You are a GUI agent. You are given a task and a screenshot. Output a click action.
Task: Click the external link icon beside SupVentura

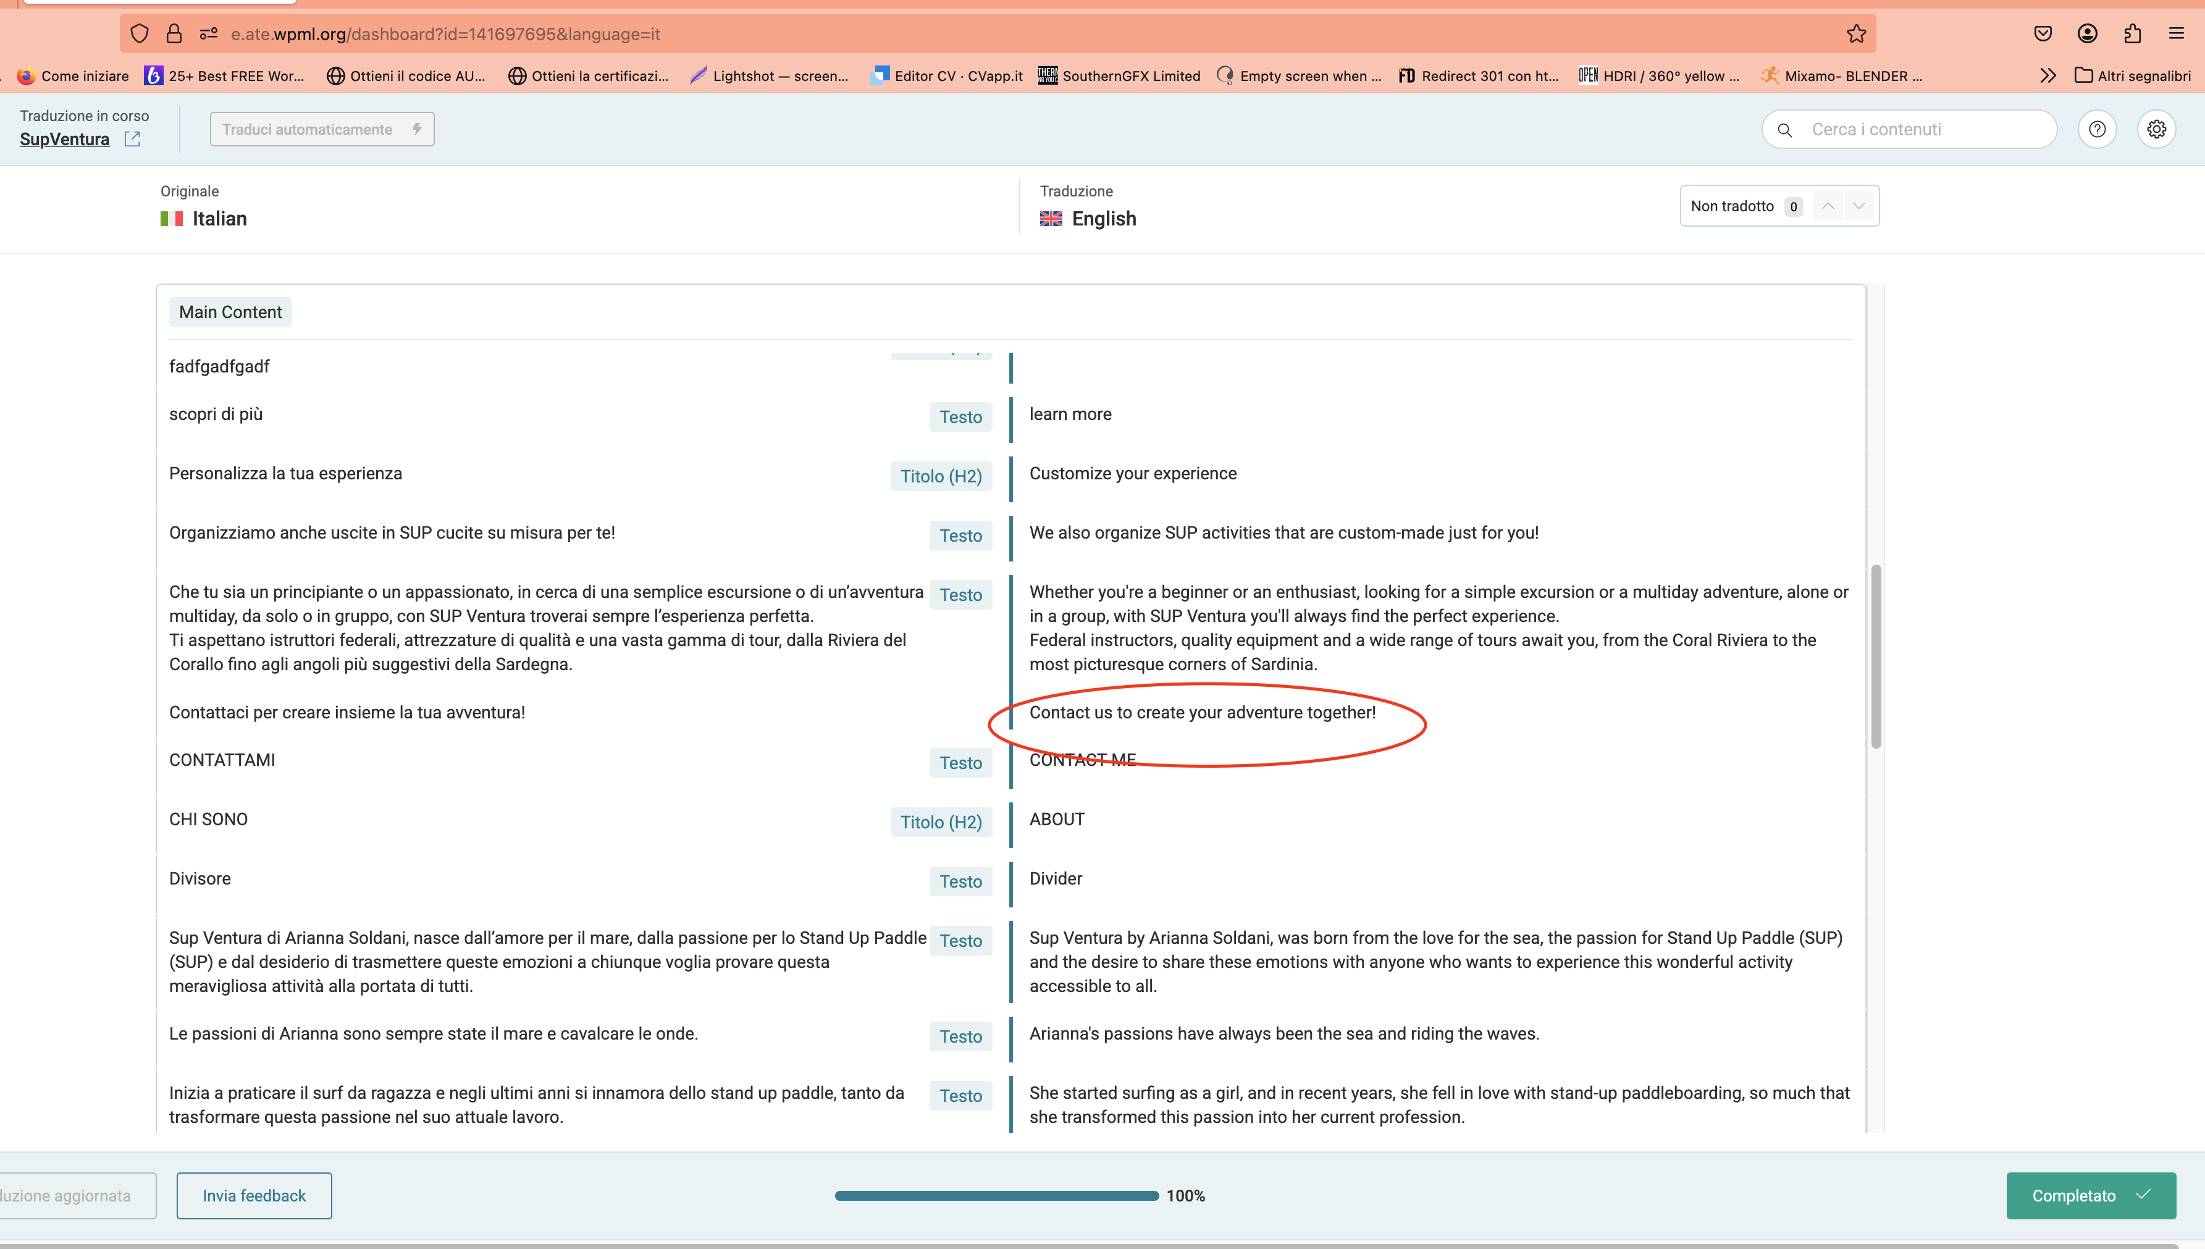tap(132, 138)
